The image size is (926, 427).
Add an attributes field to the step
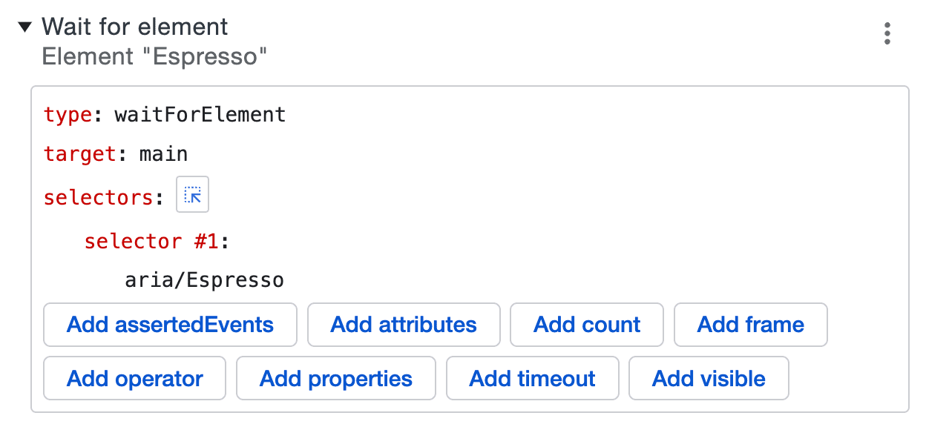coord(404,325)
